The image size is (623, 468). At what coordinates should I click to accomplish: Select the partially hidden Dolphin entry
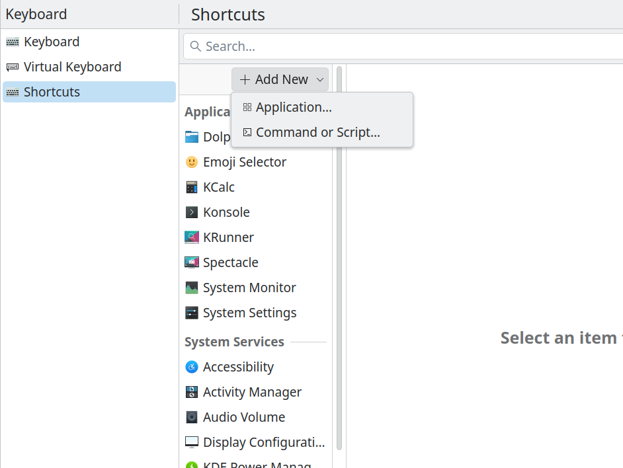point(206,137)
